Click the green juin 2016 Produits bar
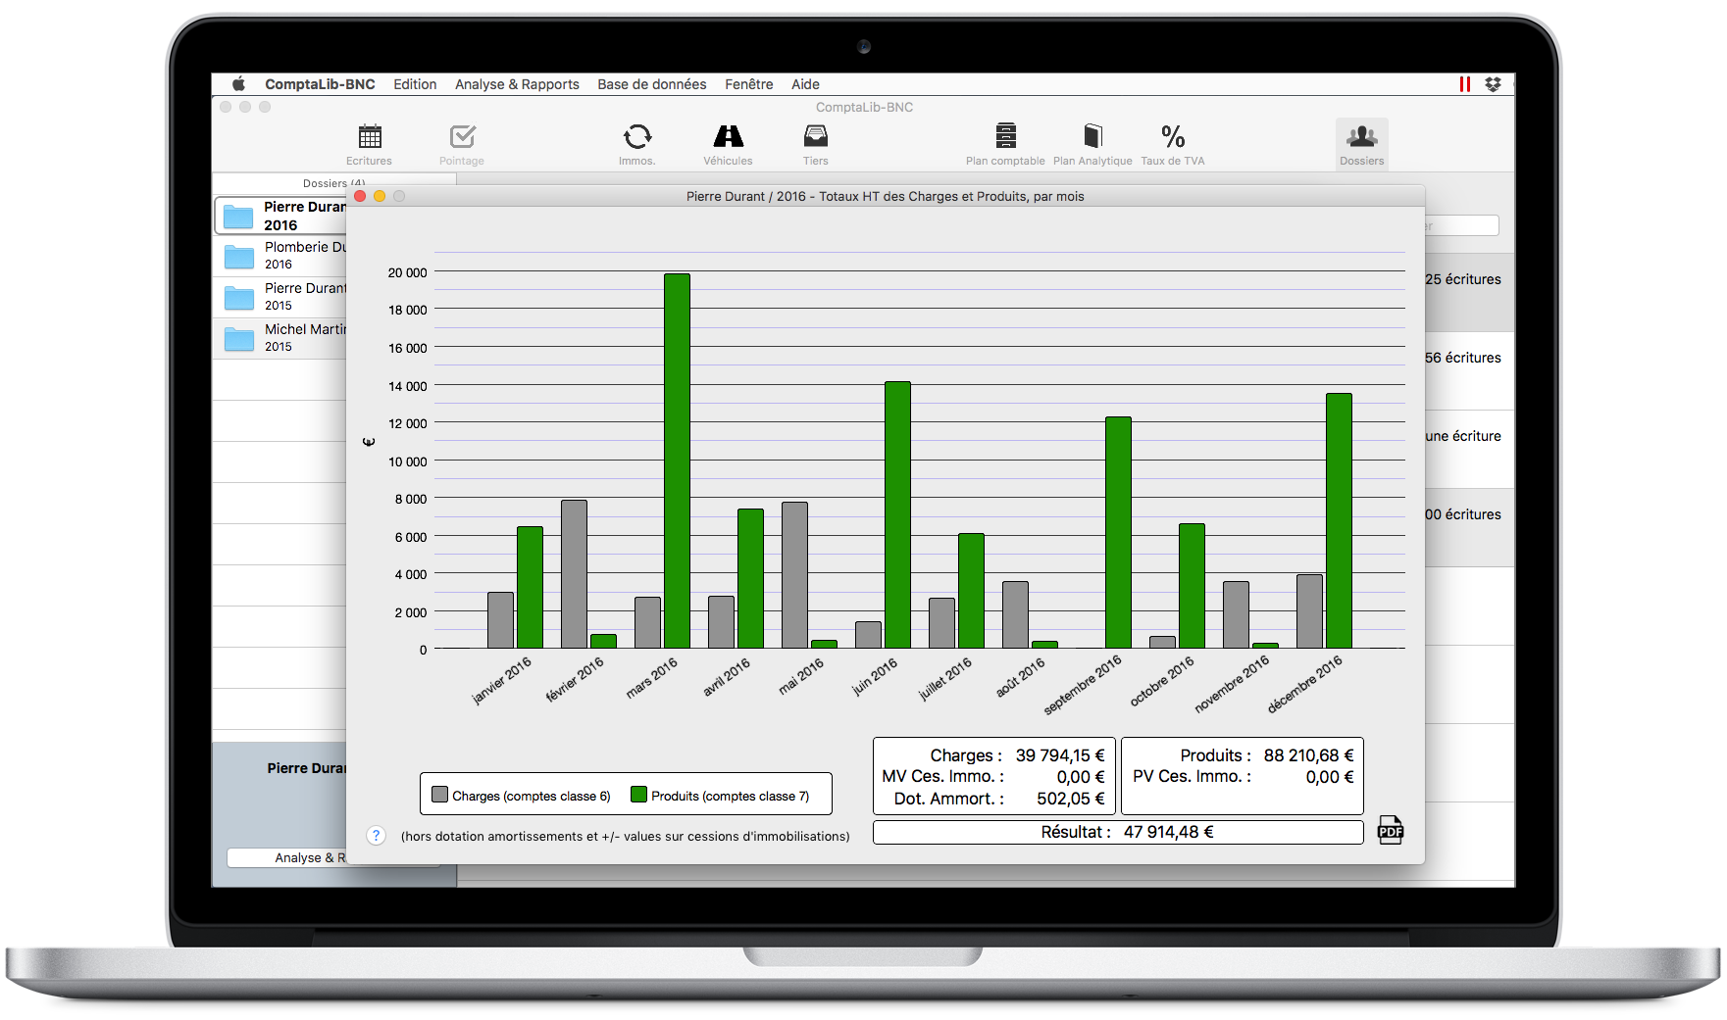 [897, 514]
